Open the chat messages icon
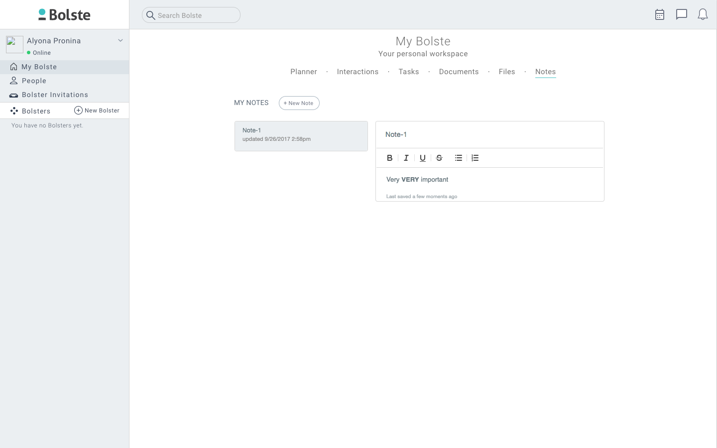This screenshot has width=717, height=448. (x=681, y=15)
